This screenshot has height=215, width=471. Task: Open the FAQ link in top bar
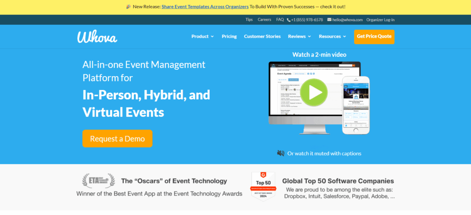280,20
